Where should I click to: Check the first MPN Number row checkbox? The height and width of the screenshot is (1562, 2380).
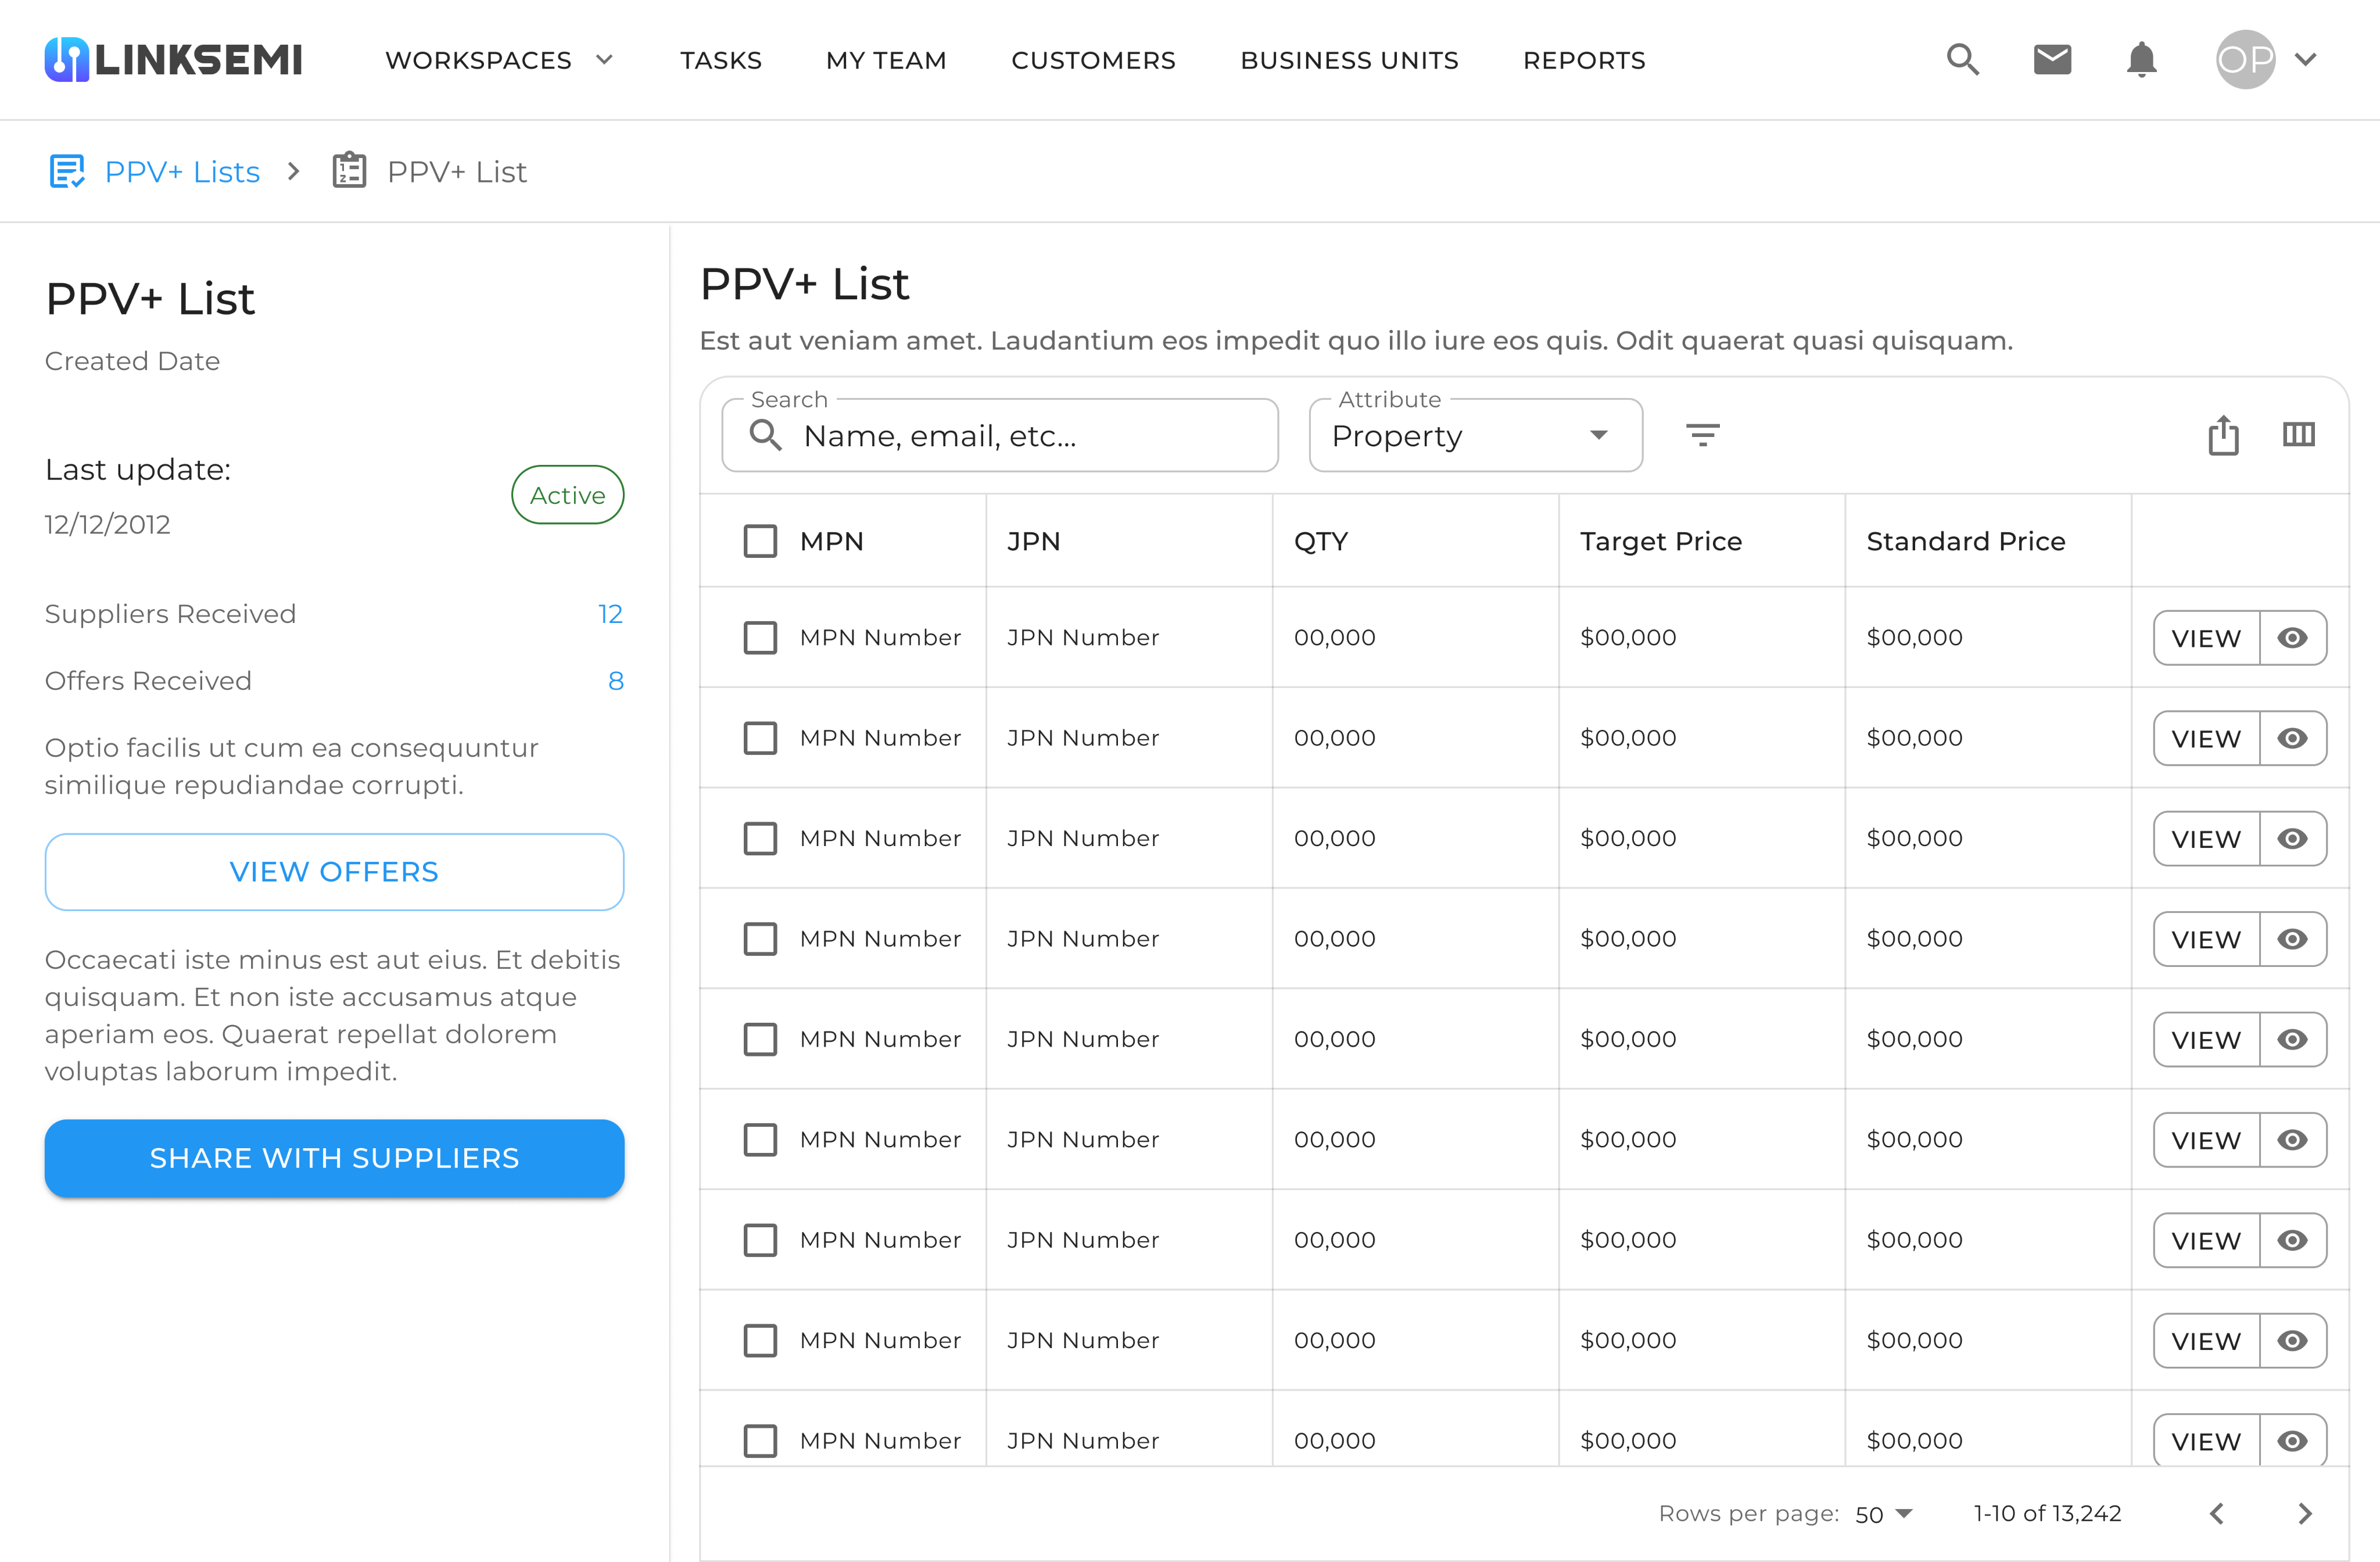tap(760, 637)
